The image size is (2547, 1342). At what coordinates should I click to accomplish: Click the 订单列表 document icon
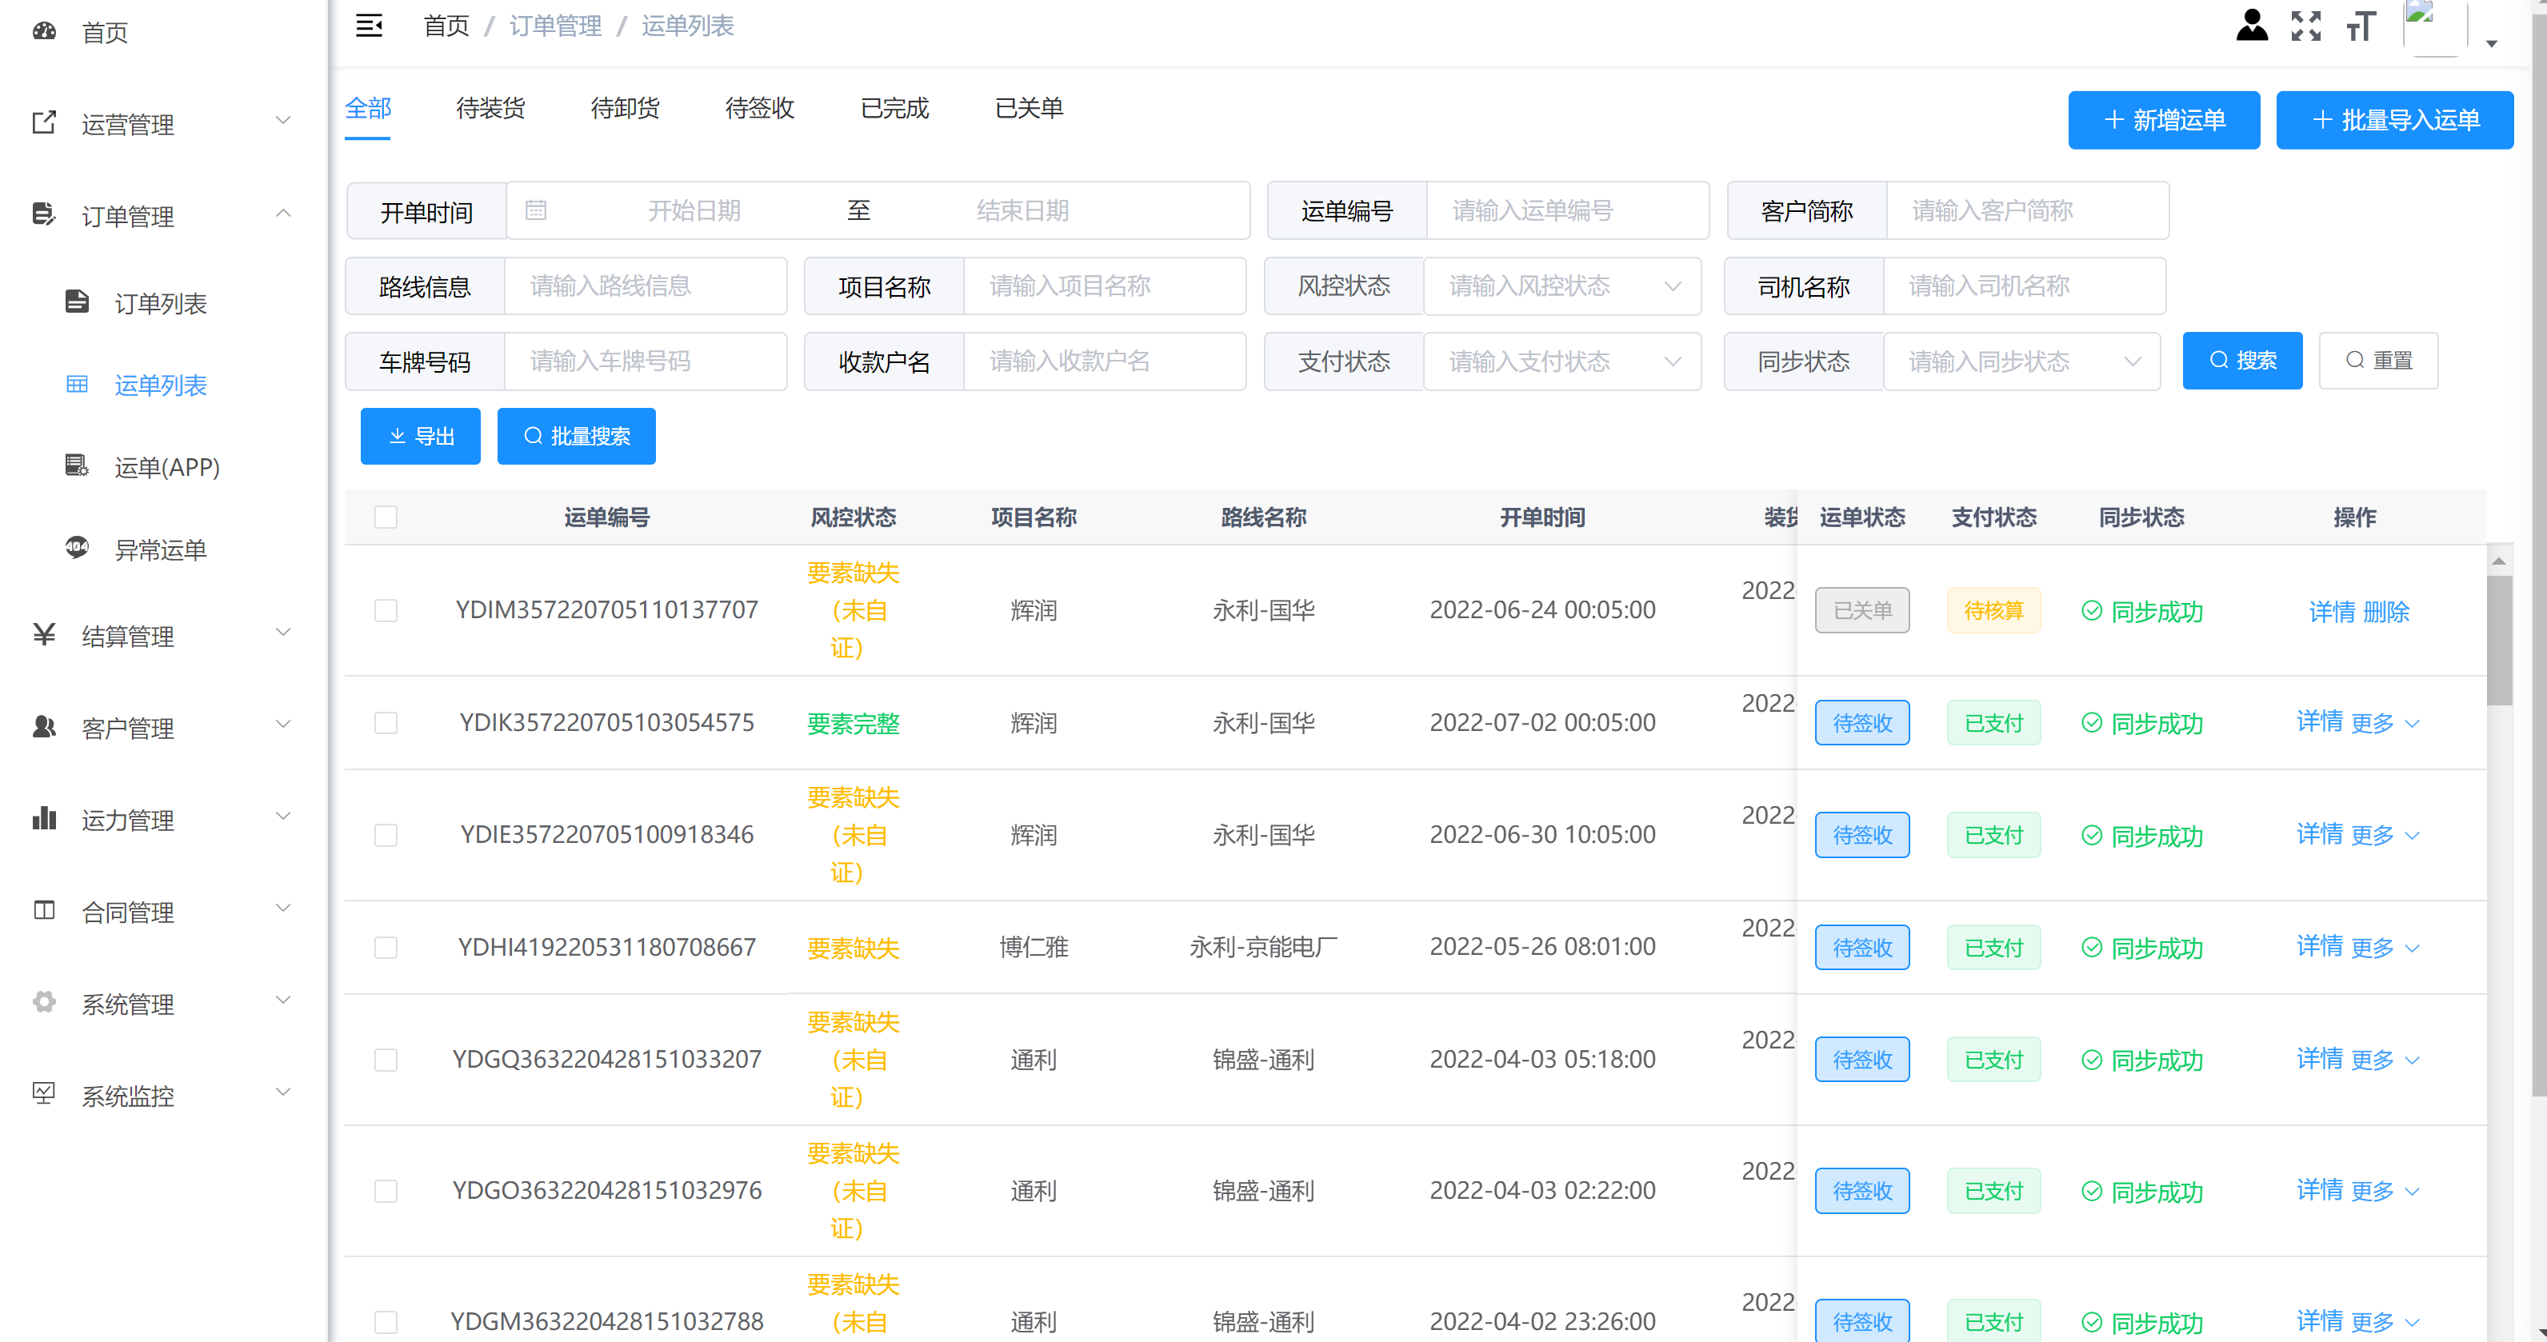click(x=77, y=302)
